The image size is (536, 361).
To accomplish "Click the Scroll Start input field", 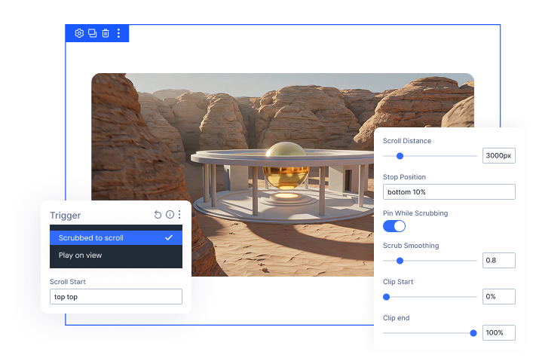I will (x=116, y=297).
